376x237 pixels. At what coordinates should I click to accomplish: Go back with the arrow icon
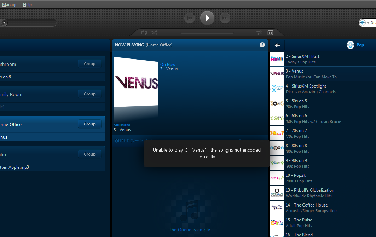[x=277, y=45]
